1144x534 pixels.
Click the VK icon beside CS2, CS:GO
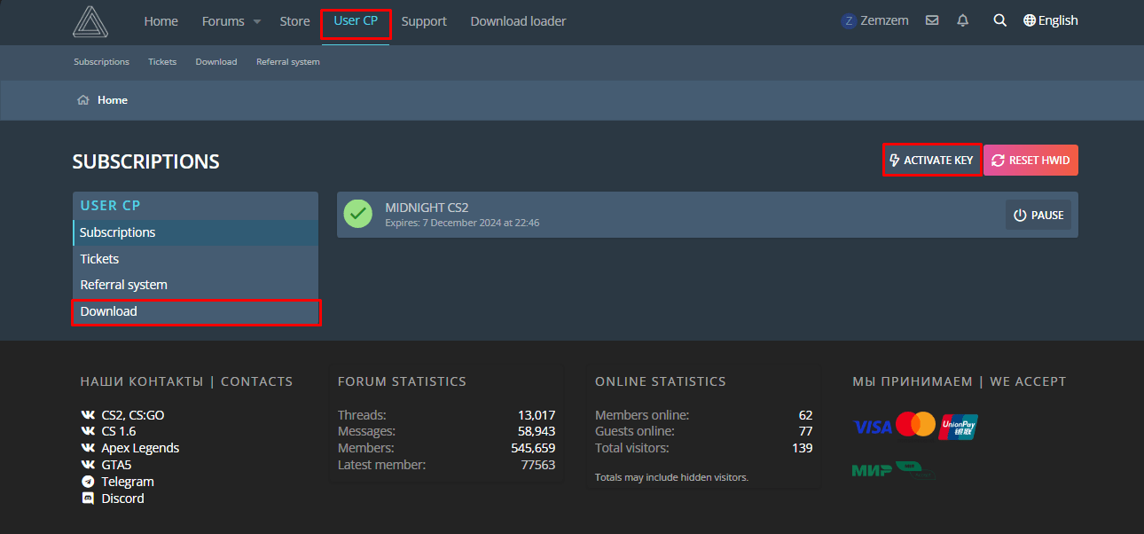click(88, 415)
